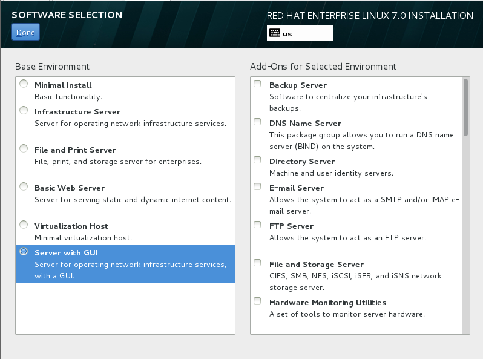This screenshot has width=483, height=359.
Task: Click 'Allows the system to act as an FTP server.'
Action: coord(348,238)
